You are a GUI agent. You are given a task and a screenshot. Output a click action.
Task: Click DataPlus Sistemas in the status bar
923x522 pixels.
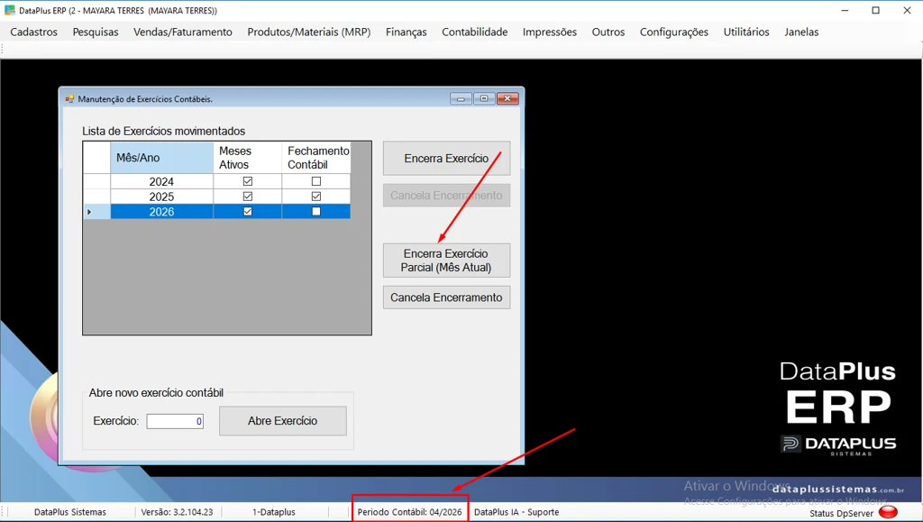tap(70, 512)
